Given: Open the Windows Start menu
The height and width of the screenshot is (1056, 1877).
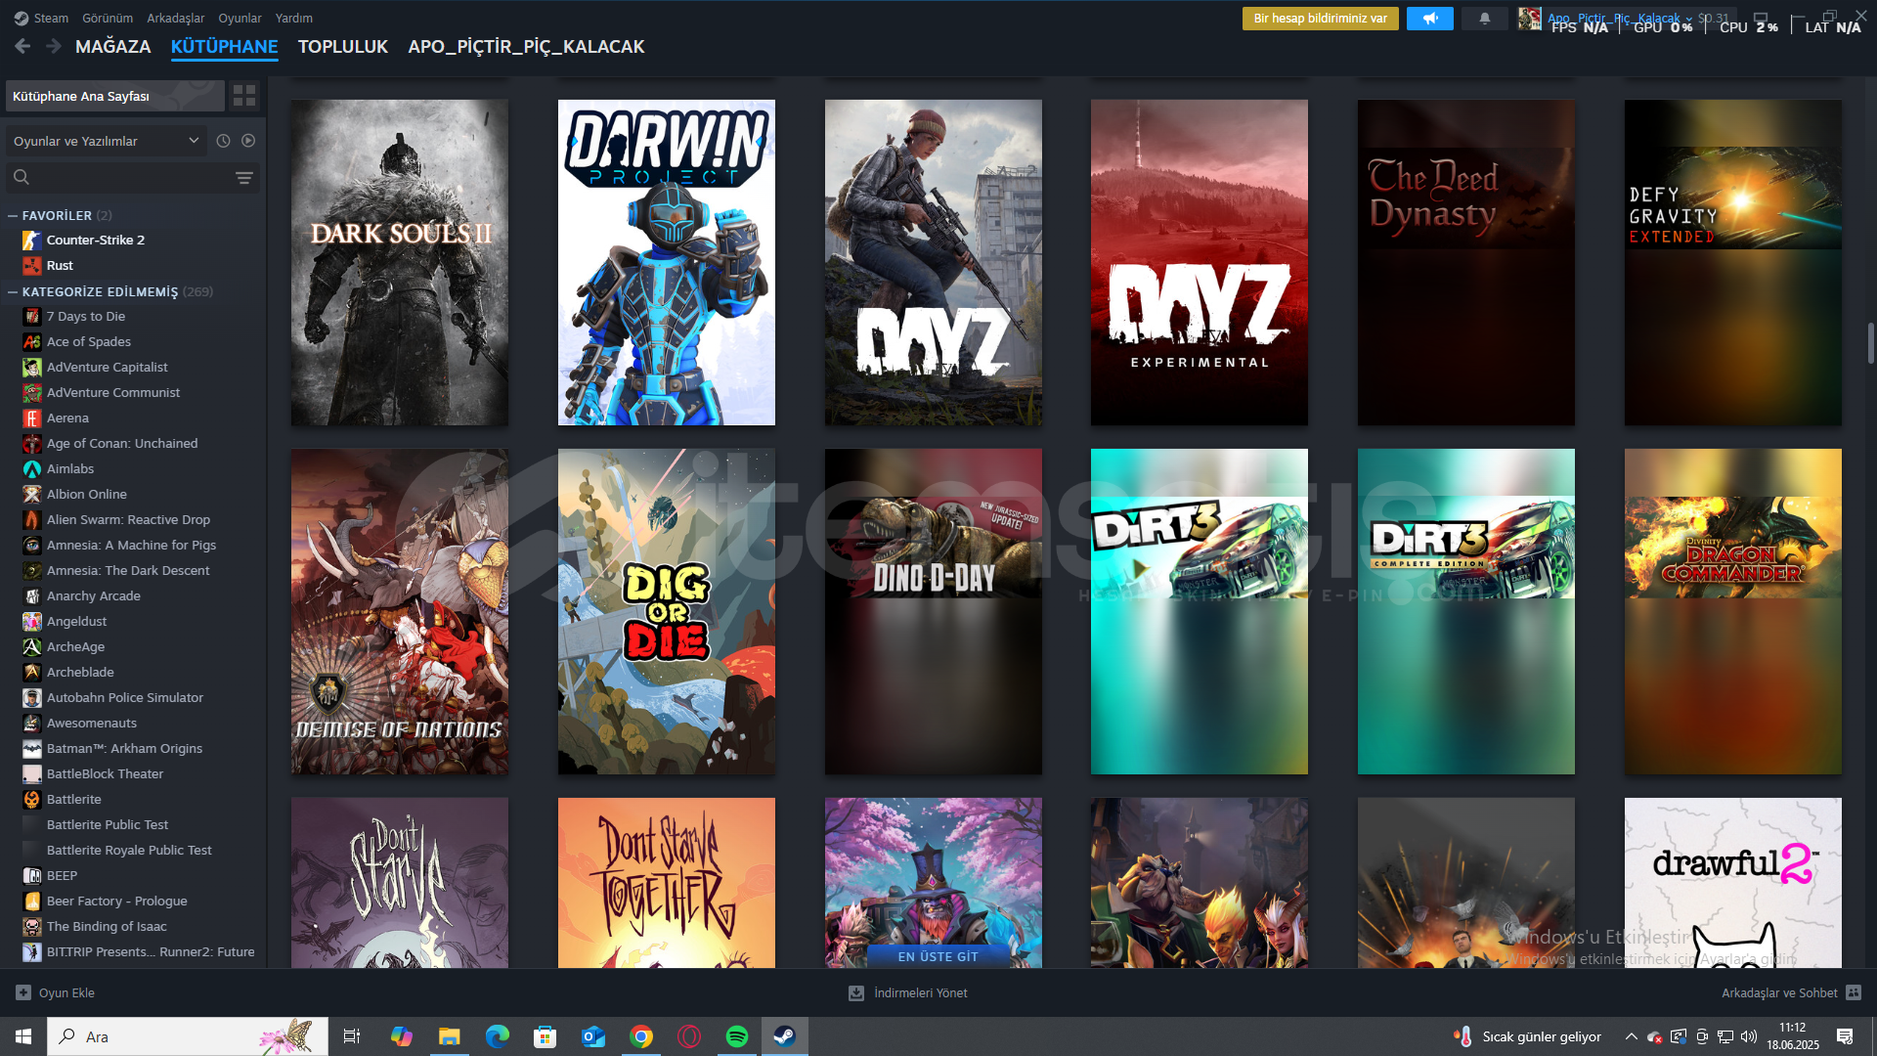Looking at the screenshot, I should pos(23,1036).
